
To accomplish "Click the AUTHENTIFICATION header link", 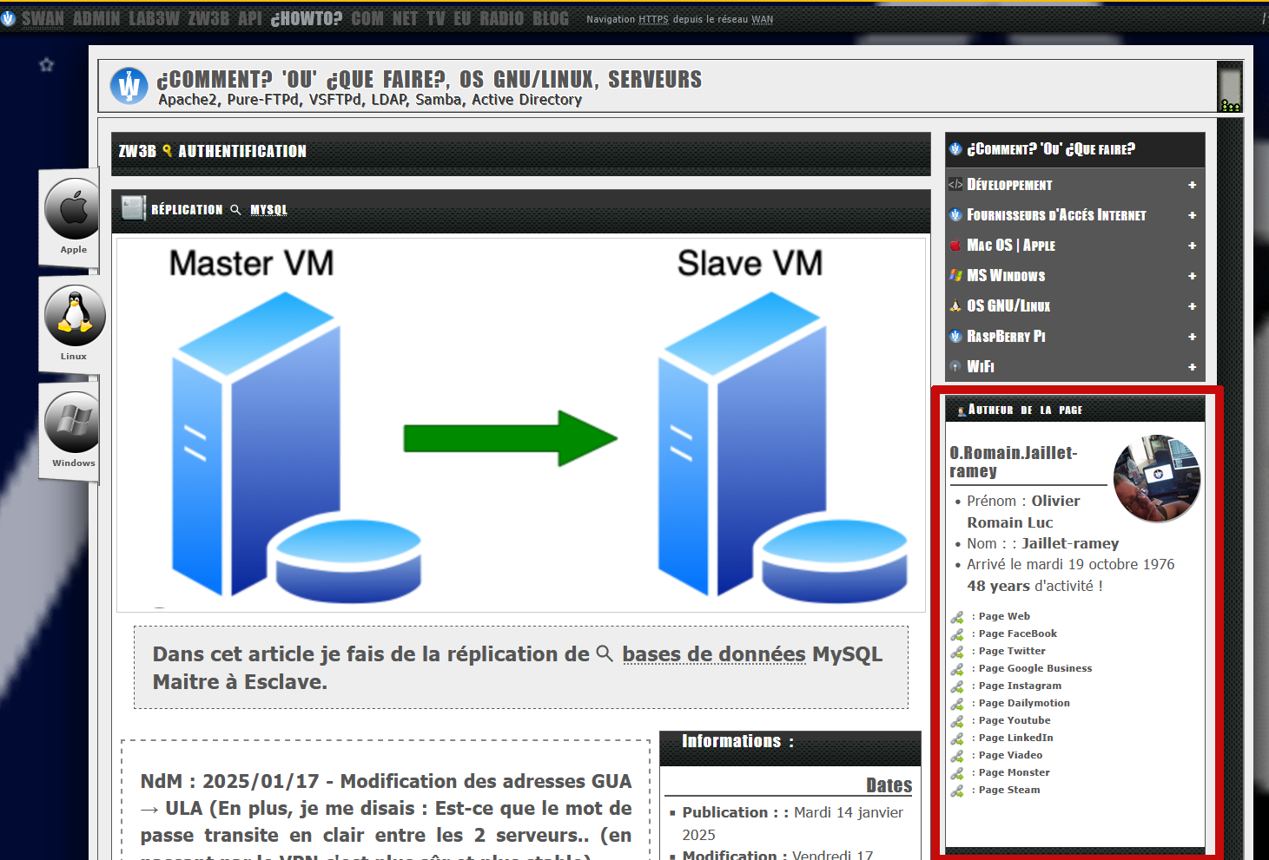I will 242,151.
